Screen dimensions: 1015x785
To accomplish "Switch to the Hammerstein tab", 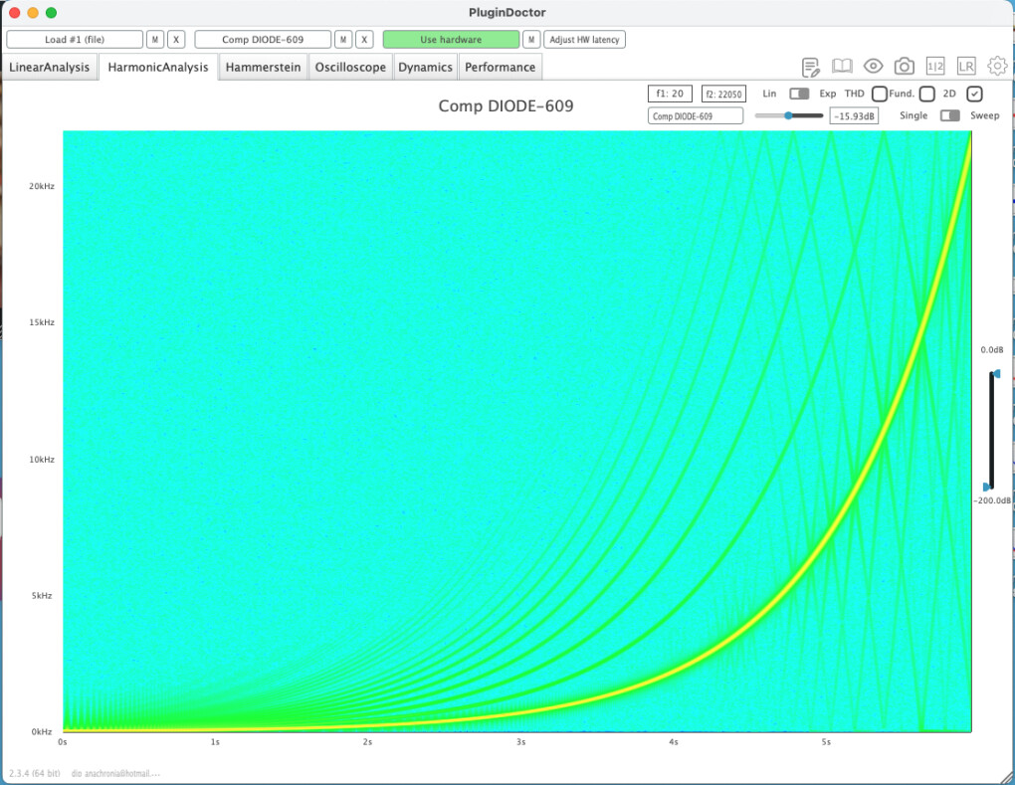I will pyautogui.click(x=263, y=68).
